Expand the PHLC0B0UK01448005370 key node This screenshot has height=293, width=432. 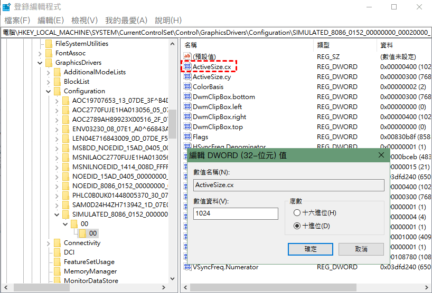coord(57,196)
